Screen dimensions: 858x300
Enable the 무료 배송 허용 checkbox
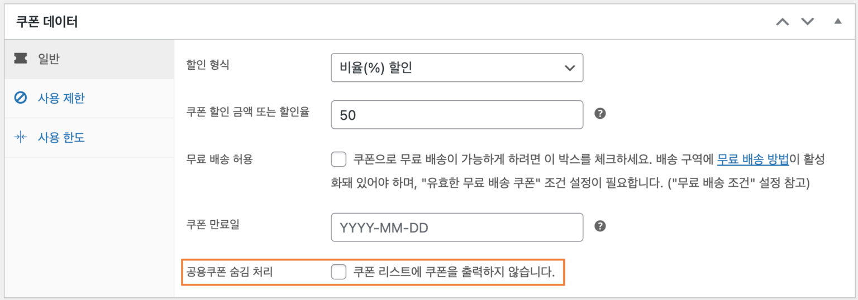(339, 160)
